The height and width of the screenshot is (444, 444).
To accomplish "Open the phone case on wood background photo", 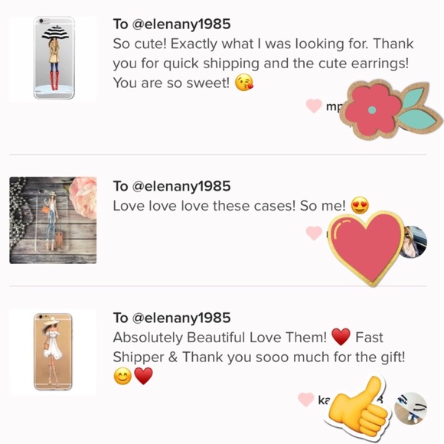I will pos(53,220).
